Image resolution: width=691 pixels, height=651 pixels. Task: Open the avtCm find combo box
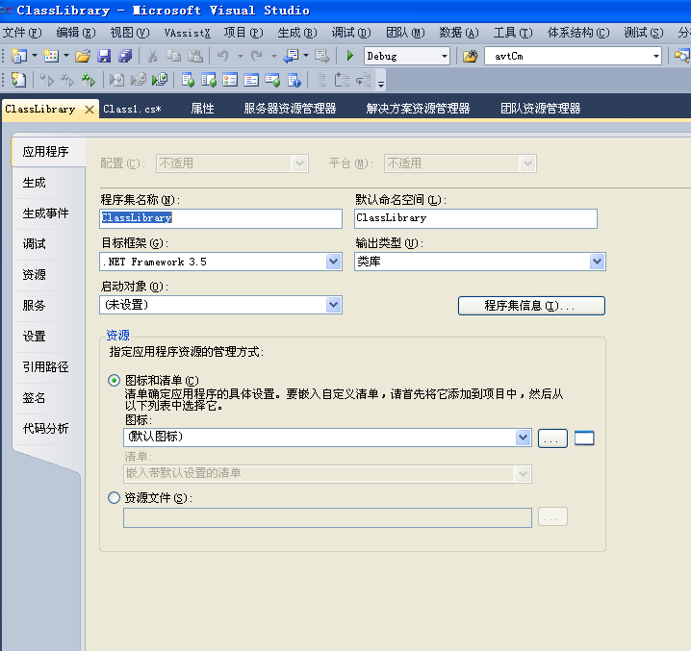573,56
